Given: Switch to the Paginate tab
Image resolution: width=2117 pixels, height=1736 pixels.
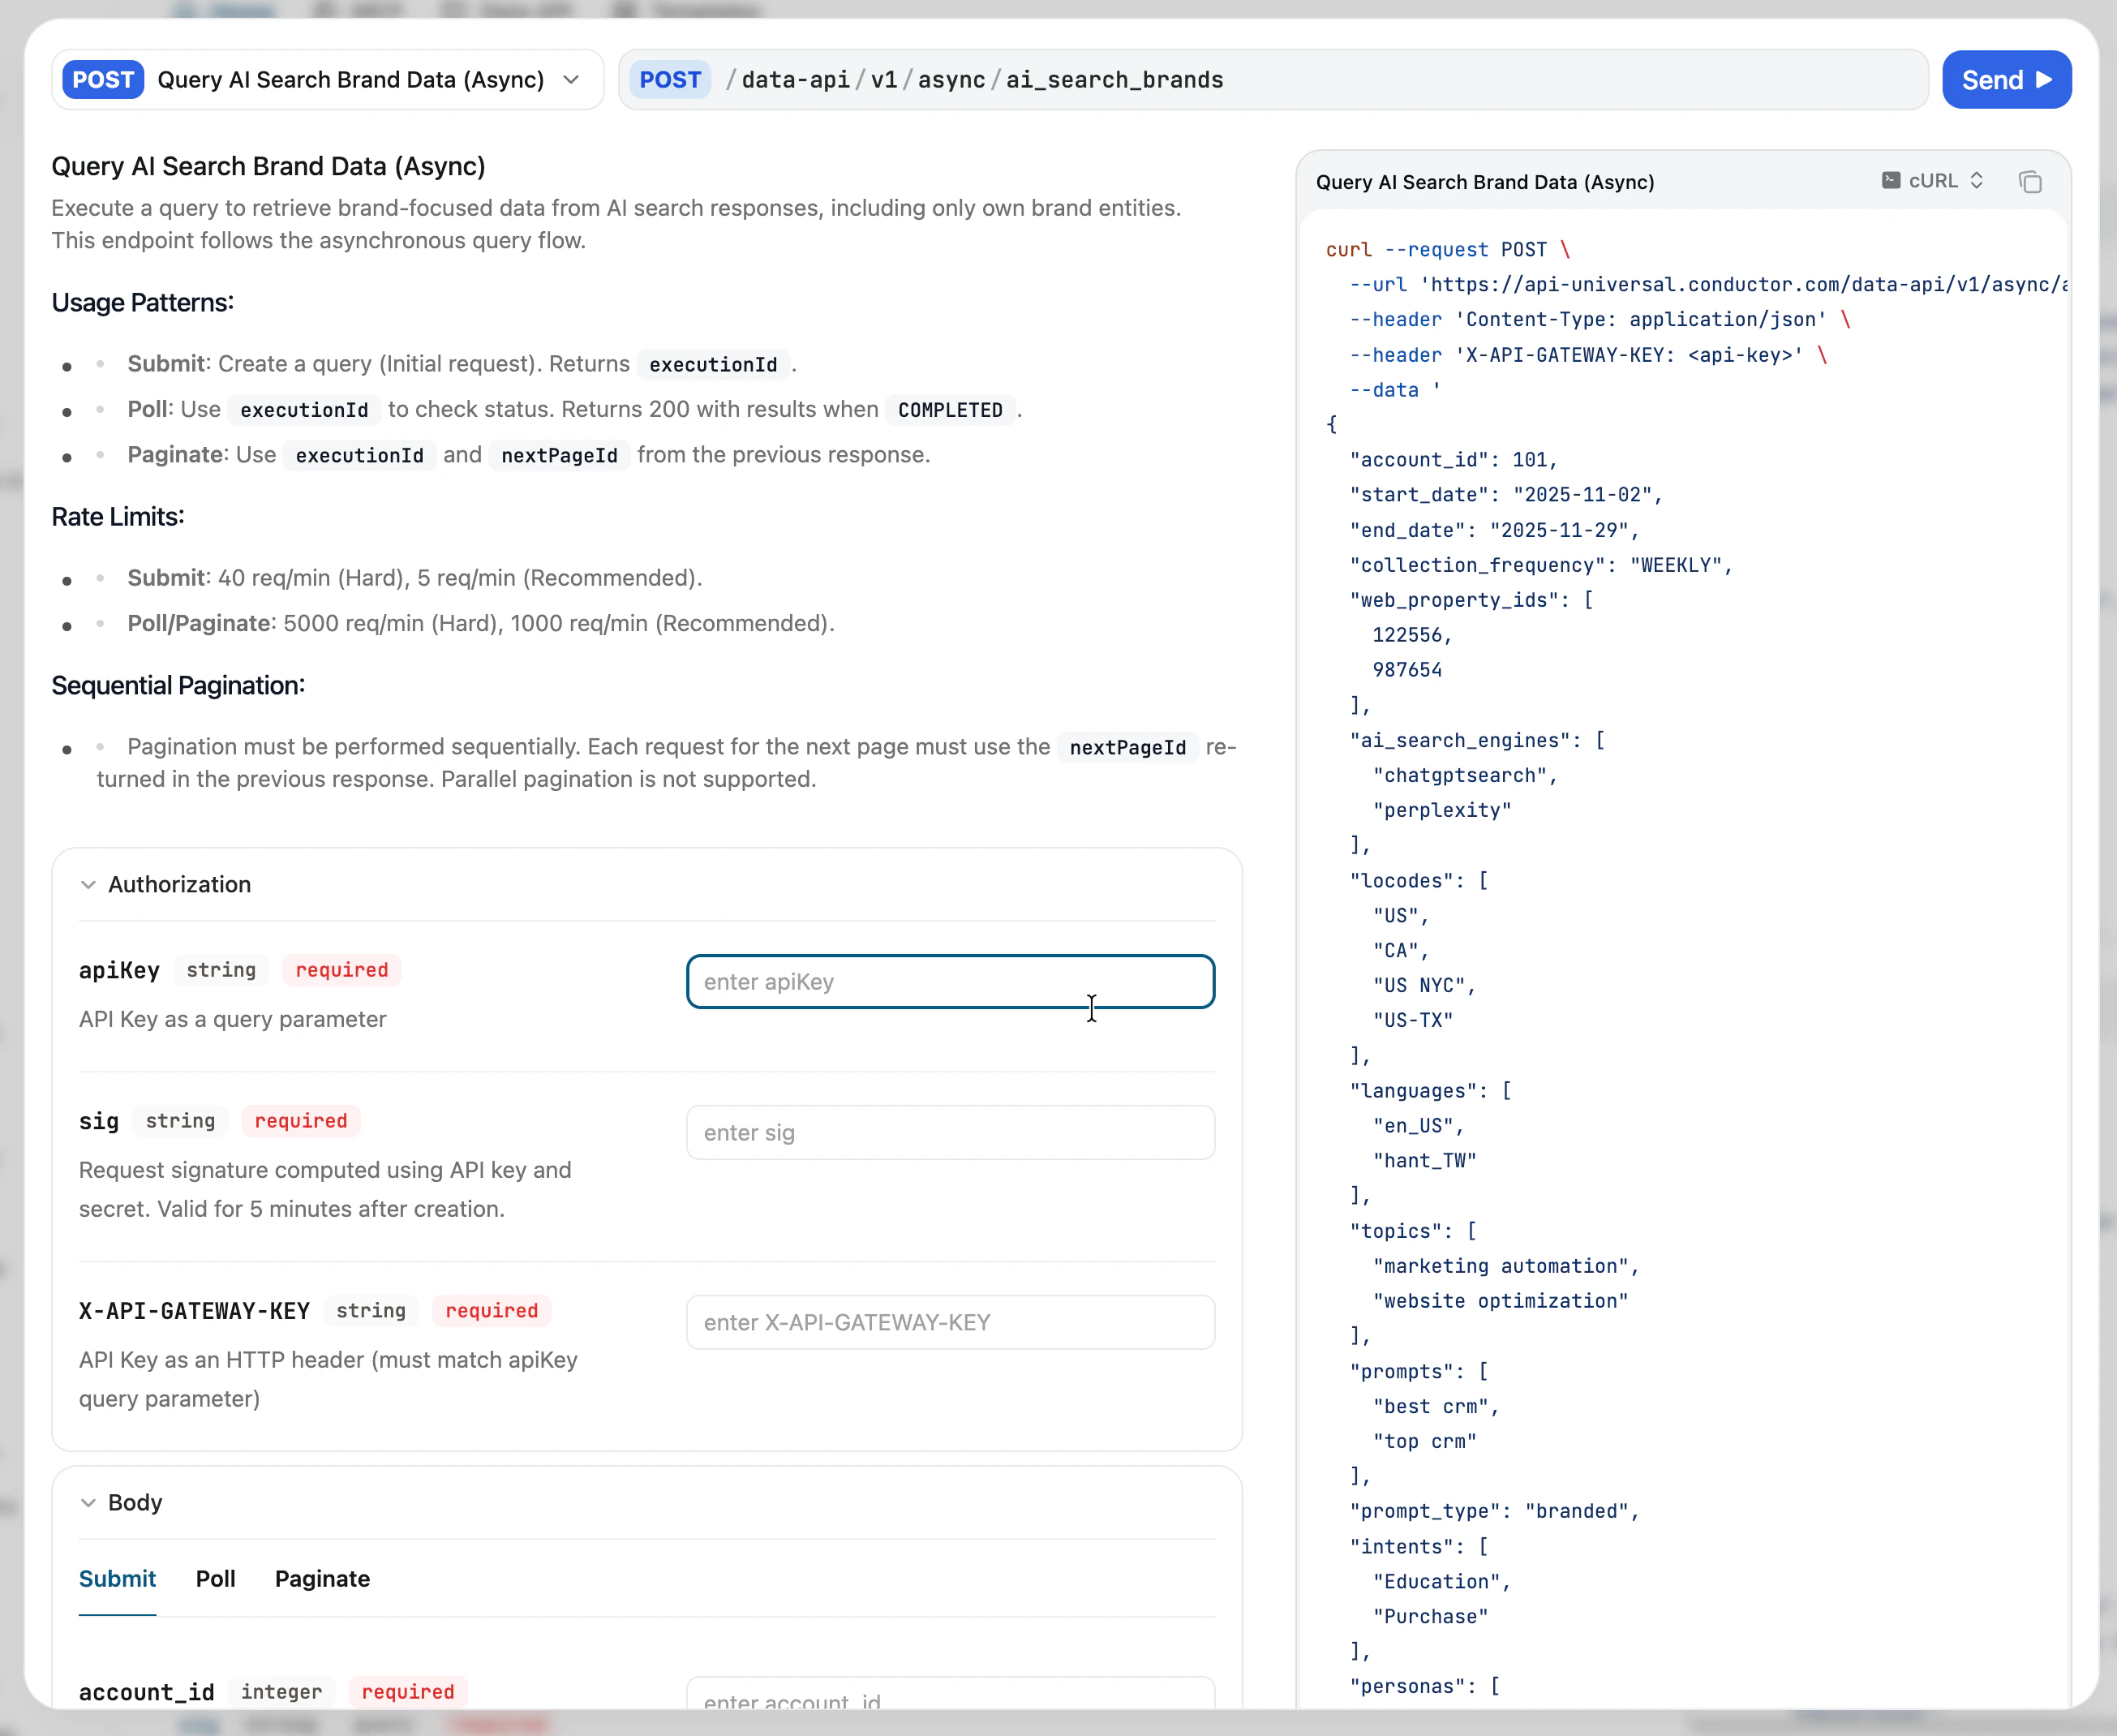Looking at the screenshot, I should pyautogui.click(x=322, y=1578).
